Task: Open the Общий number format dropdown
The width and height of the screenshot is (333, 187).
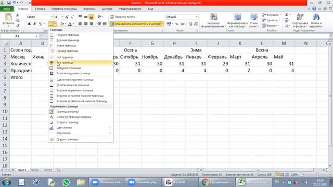Action: [x=197, y=17]
